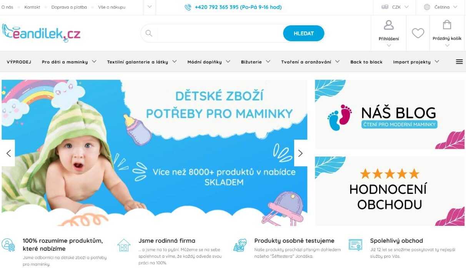Open the CZK currency dropdown

coord(394,7)
